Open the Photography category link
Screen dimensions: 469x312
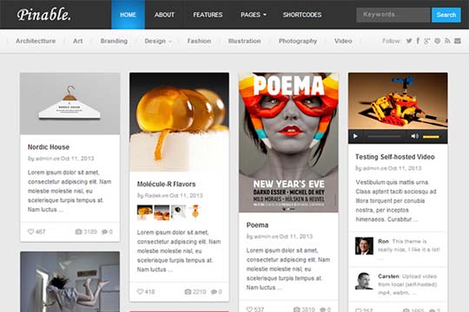pos(298,41)
